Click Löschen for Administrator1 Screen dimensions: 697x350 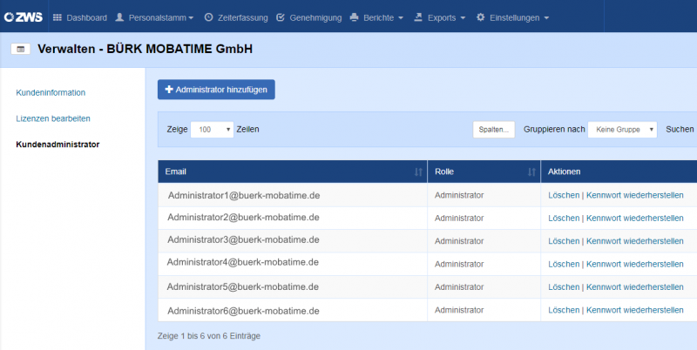[x=564, y=195]
